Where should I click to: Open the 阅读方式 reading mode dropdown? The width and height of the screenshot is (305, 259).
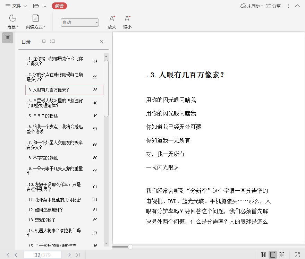coord(35,22)
